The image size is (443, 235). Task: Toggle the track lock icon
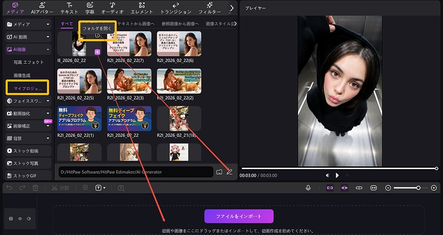tap(11, 218)
